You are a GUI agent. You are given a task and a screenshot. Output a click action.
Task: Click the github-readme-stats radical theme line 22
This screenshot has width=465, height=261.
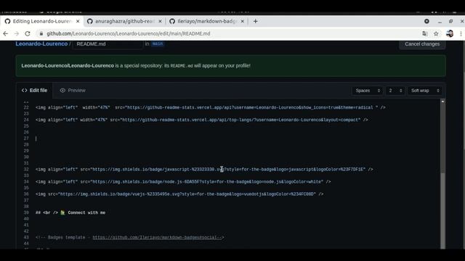210,108
